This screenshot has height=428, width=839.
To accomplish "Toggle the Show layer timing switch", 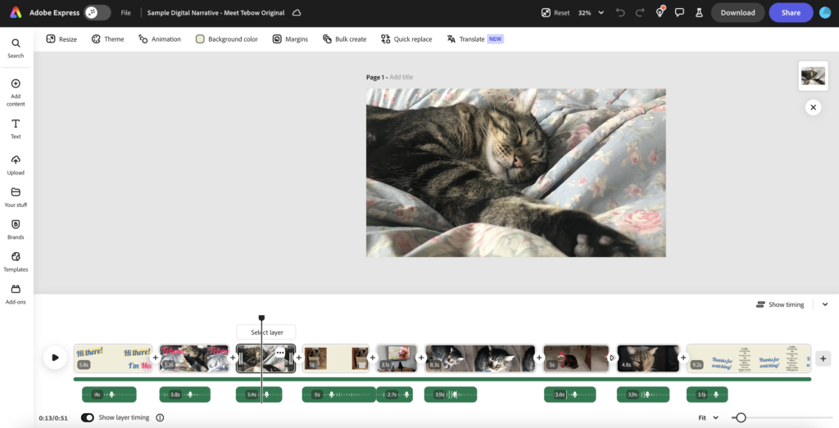I will 88,417.
